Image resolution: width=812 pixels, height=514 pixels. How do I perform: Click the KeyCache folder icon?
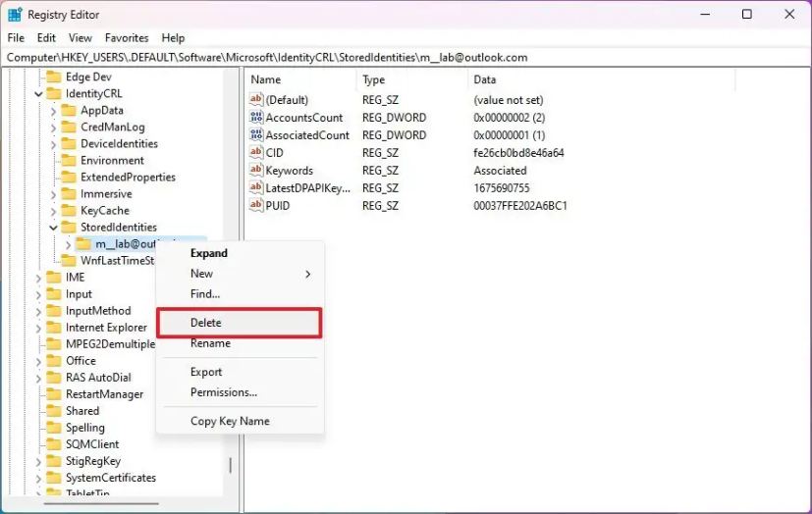[69, 211]
